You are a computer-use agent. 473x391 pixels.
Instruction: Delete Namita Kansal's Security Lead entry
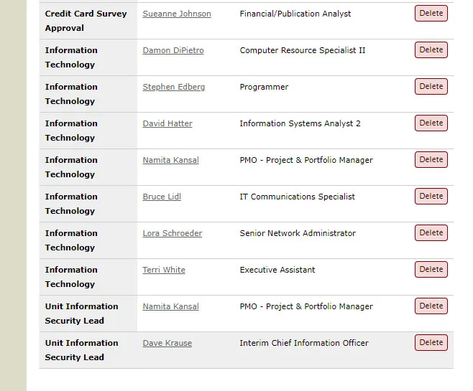click(431, 306)
